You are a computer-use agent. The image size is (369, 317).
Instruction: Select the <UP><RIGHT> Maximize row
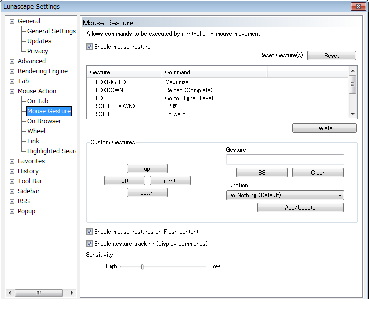click(217, 82)
